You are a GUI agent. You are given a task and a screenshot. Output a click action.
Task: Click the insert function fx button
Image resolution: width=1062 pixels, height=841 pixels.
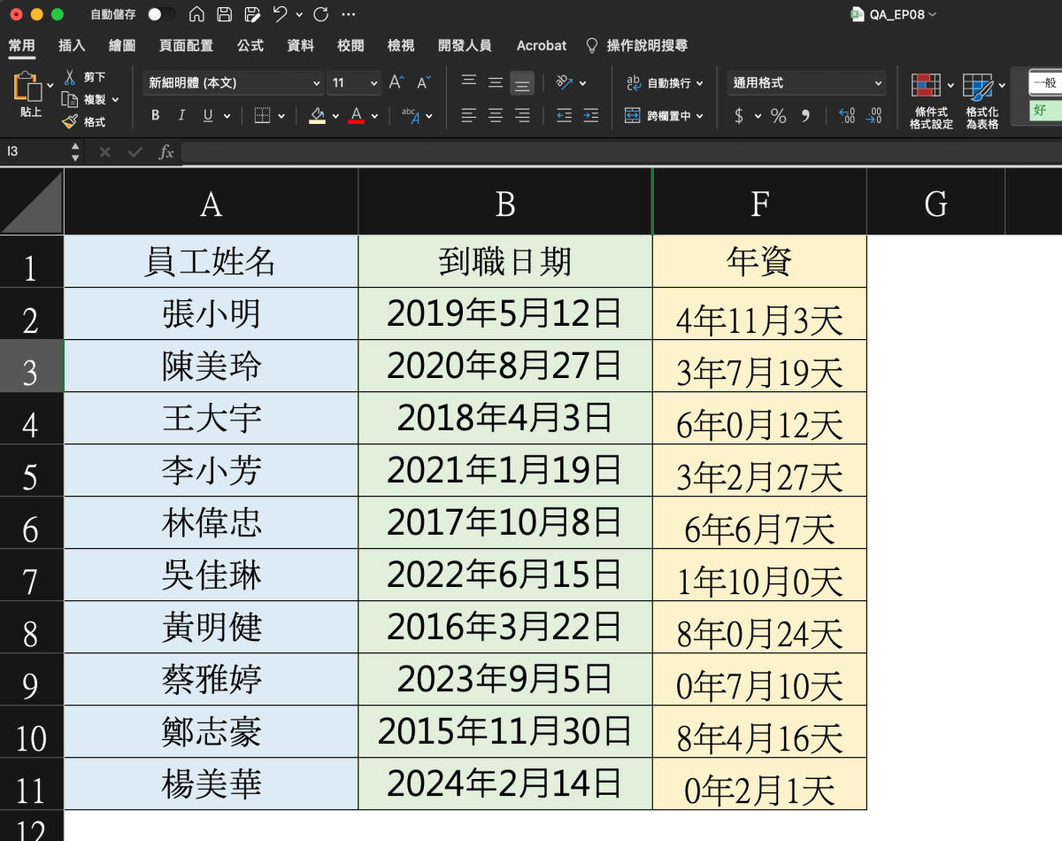point(165,152)
